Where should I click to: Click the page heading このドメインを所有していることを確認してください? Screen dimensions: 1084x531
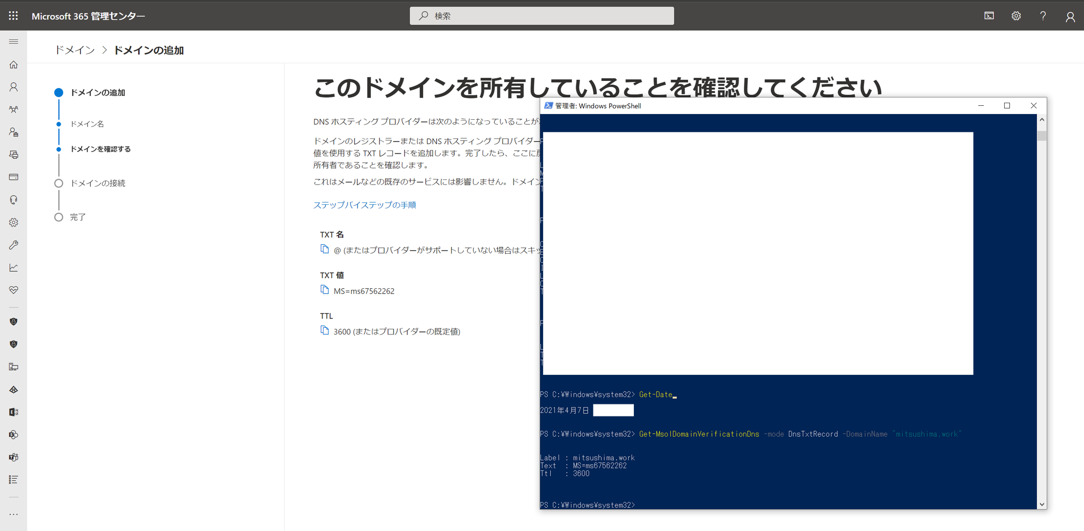597,87
